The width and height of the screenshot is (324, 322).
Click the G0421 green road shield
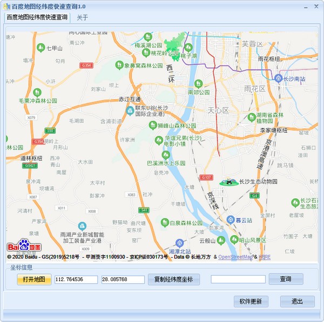(x=30, y=166)
